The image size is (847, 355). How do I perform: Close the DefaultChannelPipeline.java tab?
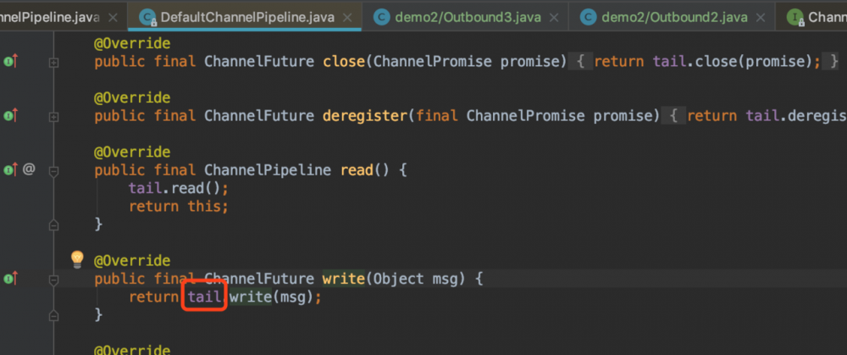[349, 16]
